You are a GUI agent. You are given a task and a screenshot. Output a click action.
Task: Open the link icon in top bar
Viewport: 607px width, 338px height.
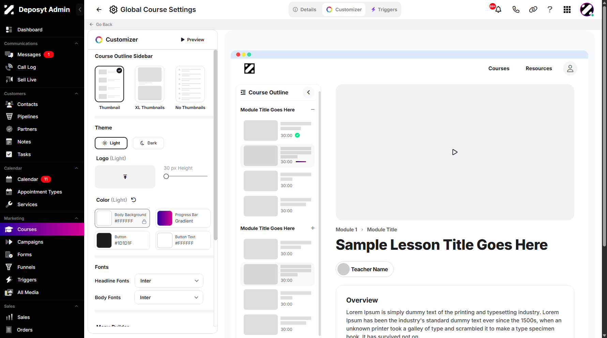tap(533, 10)
